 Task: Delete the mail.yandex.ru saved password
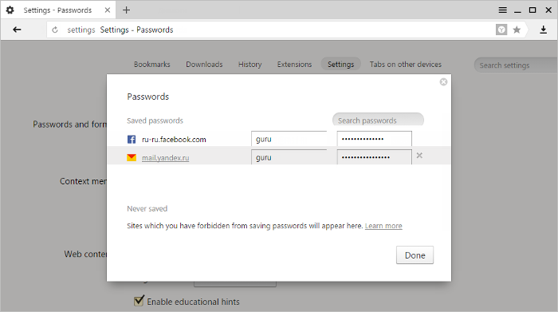point(419,156)
